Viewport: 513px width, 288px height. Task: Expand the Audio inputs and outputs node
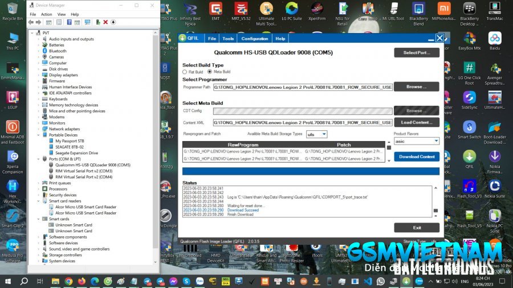39,39
